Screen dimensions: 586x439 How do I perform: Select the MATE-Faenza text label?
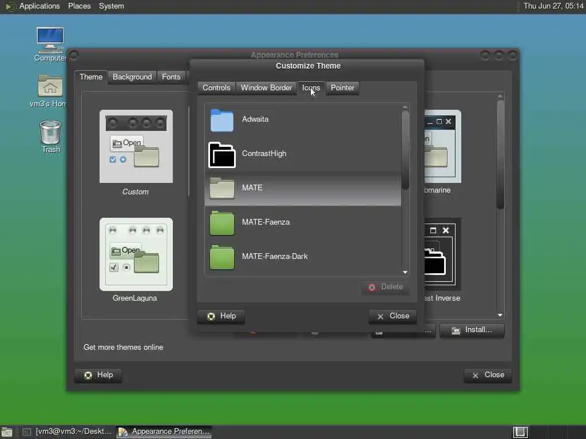266,222
